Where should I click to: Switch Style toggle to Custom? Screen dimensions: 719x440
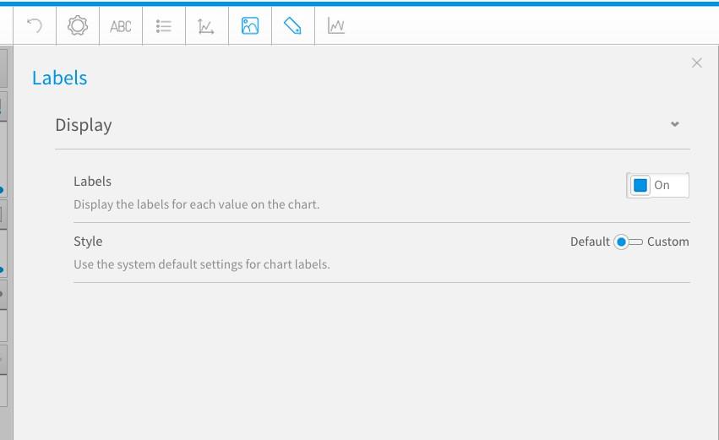[x=629, y=242]
